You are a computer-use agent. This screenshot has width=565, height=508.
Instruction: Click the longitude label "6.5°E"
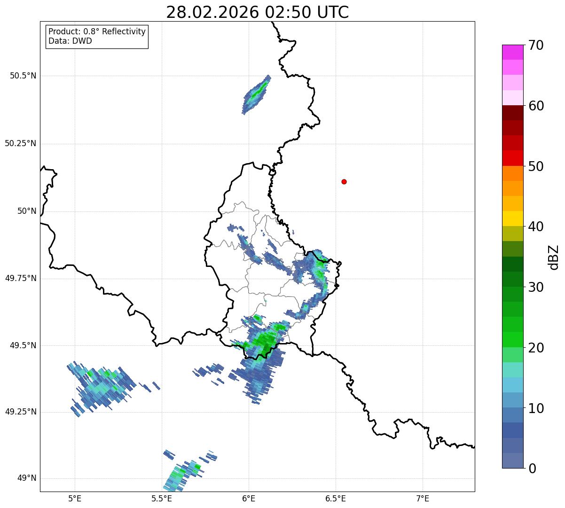coord(336,498)
